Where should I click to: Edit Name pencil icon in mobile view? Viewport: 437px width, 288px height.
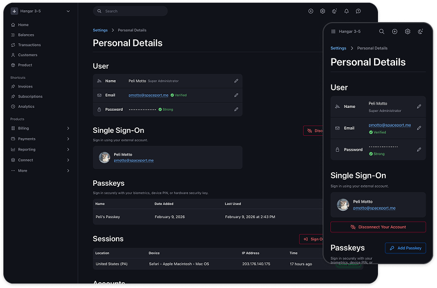click(419, 107)
